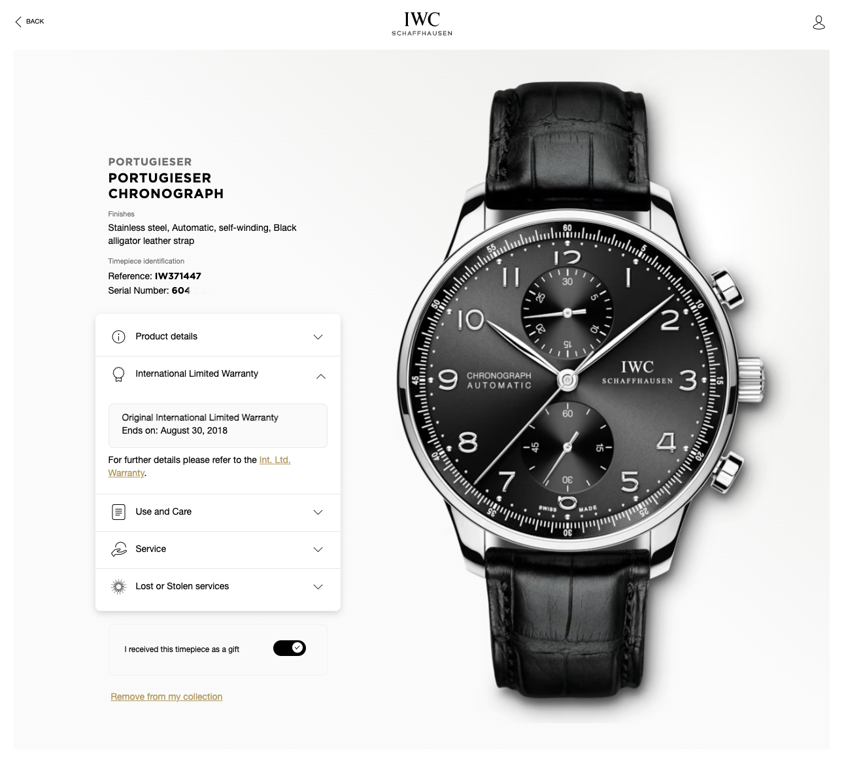Click the Lost or Stolen starburst icon
The image size is (844, 758).
pyautogui.click(x=118, y=587)
